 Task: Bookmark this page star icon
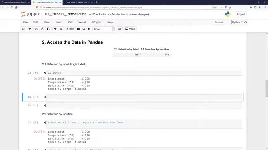pyautogui.click(x=230, y=7)
